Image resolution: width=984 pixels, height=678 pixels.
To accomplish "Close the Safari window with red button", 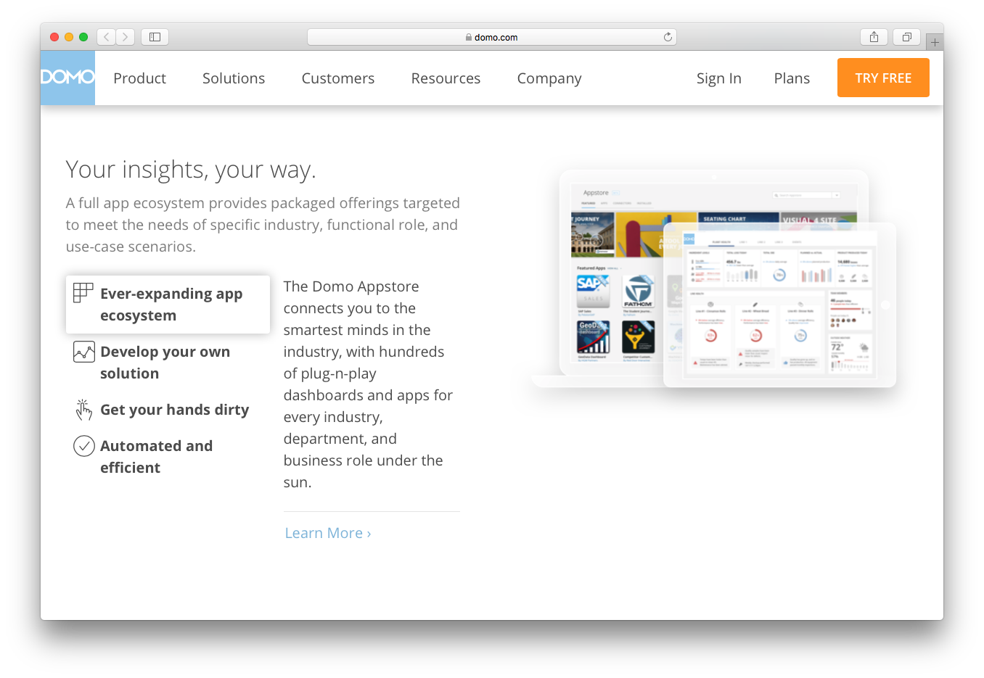I will click(x=54, y=37).
